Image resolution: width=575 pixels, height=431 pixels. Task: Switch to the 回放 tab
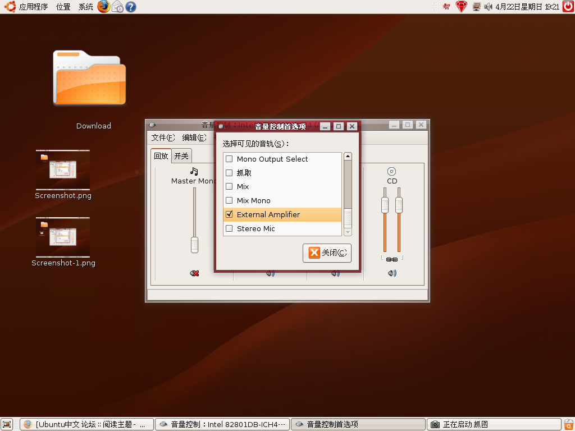coord(161,156)
